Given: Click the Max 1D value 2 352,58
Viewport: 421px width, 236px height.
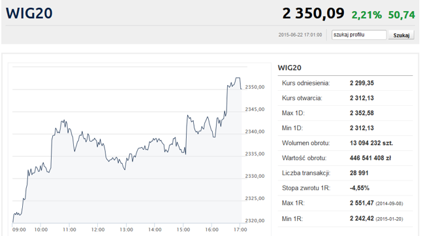Looking at the screenshot, I should pos(362,113).
